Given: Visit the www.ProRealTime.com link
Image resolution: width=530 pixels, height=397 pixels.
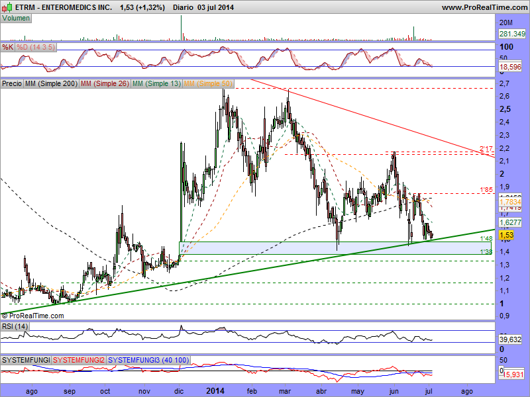Looking at the screenshot, I should point(484,7).
